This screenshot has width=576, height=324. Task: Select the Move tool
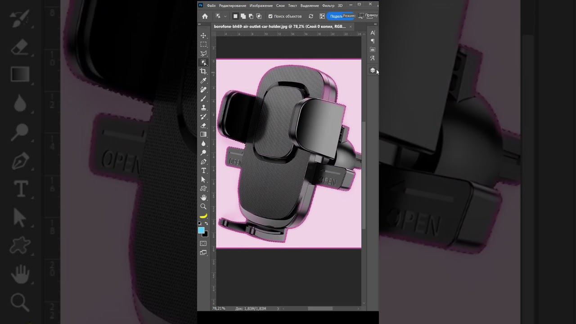tap(203, 36)
